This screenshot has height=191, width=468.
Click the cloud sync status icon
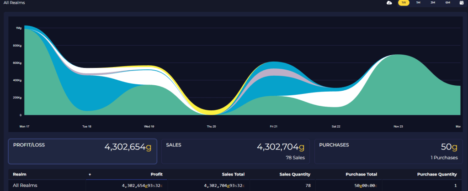coord(389,3)
